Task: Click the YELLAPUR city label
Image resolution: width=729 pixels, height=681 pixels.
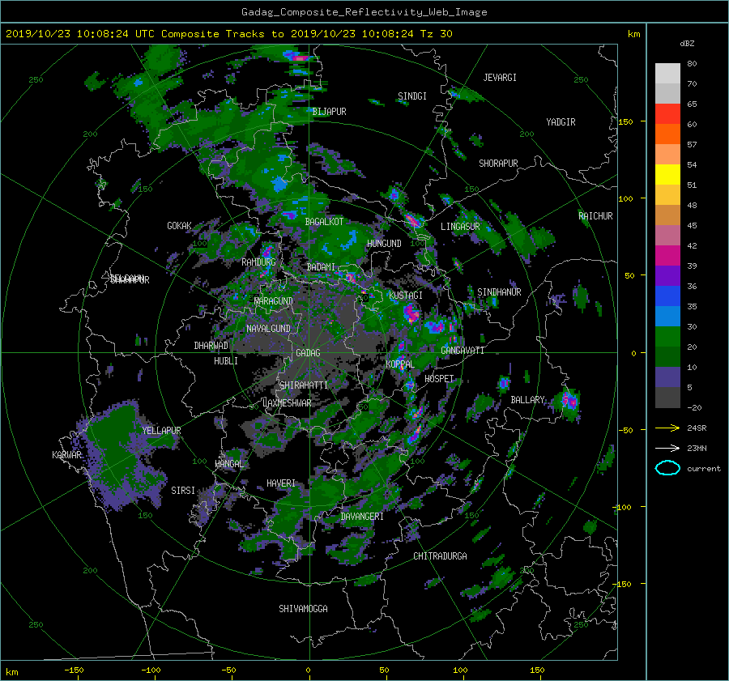Action: (x=161, y=431)
